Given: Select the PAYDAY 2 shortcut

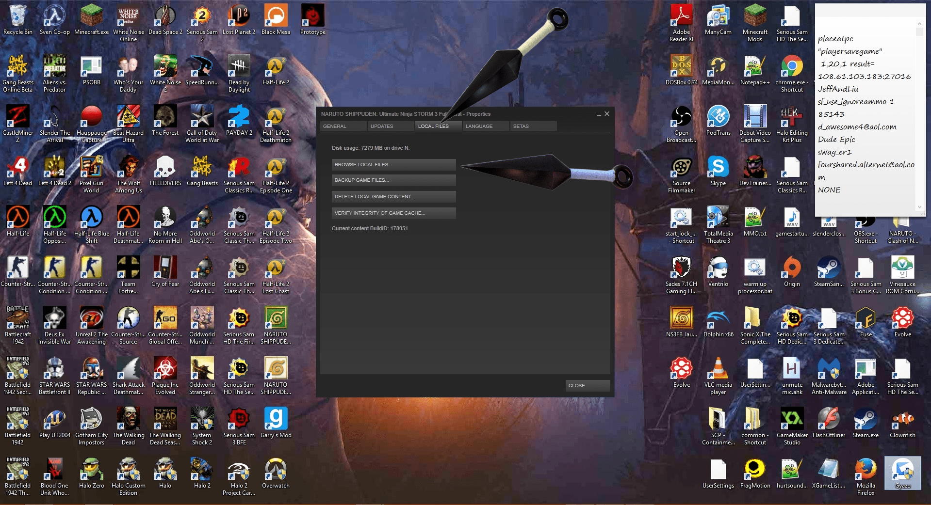Looking at the screenshot, I should (239, 120).
